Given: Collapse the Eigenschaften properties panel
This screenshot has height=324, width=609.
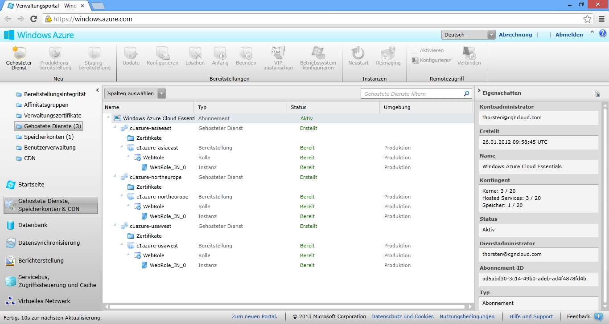Looking at the screenshot, I should click(479, 91).
